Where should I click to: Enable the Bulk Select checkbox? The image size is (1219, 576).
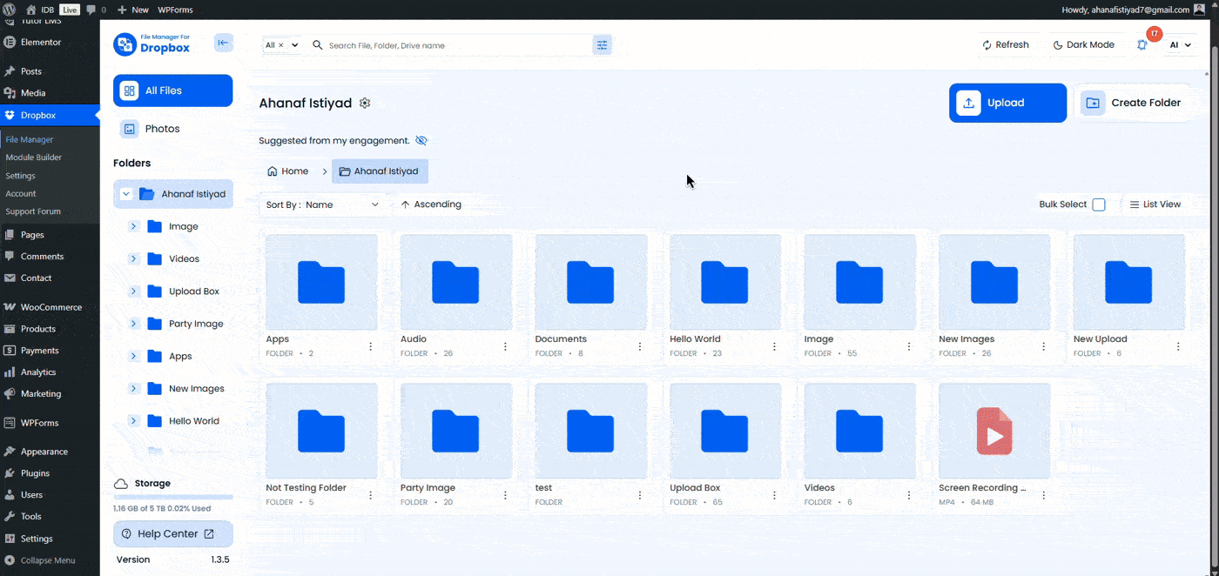tap(1098, 204)
